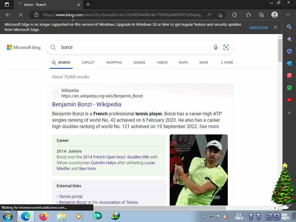This screenshot has width=296, height=222.
Task: Open the Read aloud icon
Action: pos(209,15)
